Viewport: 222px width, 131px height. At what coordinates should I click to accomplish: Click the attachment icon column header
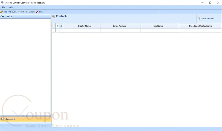pyautogui.click(x=61, y=26)
